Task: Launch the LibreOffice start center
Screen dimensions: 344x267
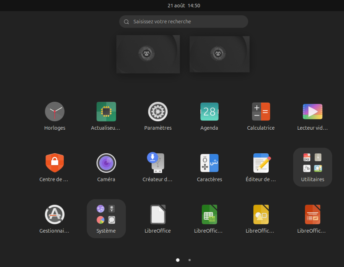Action: coord(158,214)
